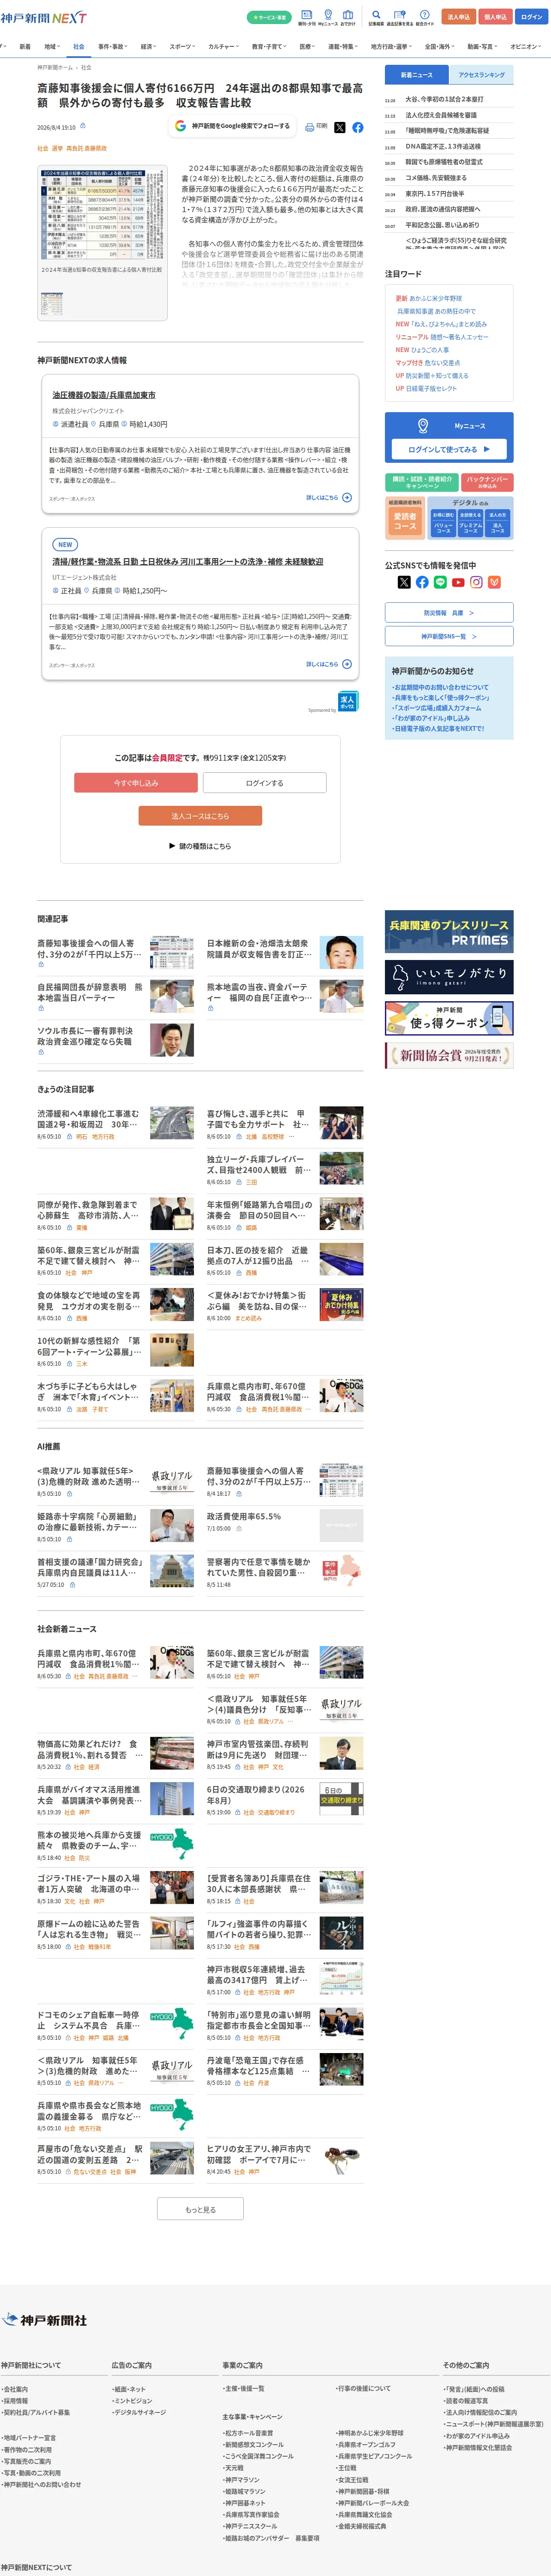Share article on Facebook from toolbar
This screenshot has width=551, height=2576.
pos(358,127)
